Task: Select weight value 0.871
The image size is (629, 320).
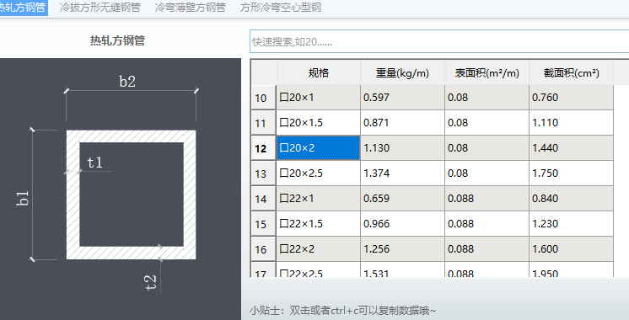Action: [403, 123]
